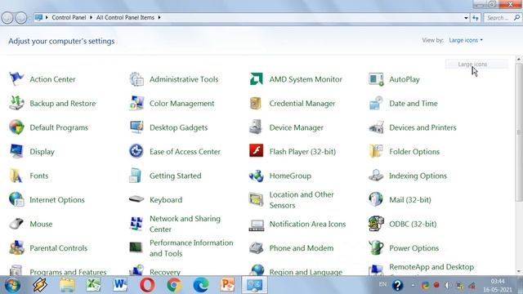
Task: Open the ODBC (32-bit) icon
Action: click(x=376, y=224)
